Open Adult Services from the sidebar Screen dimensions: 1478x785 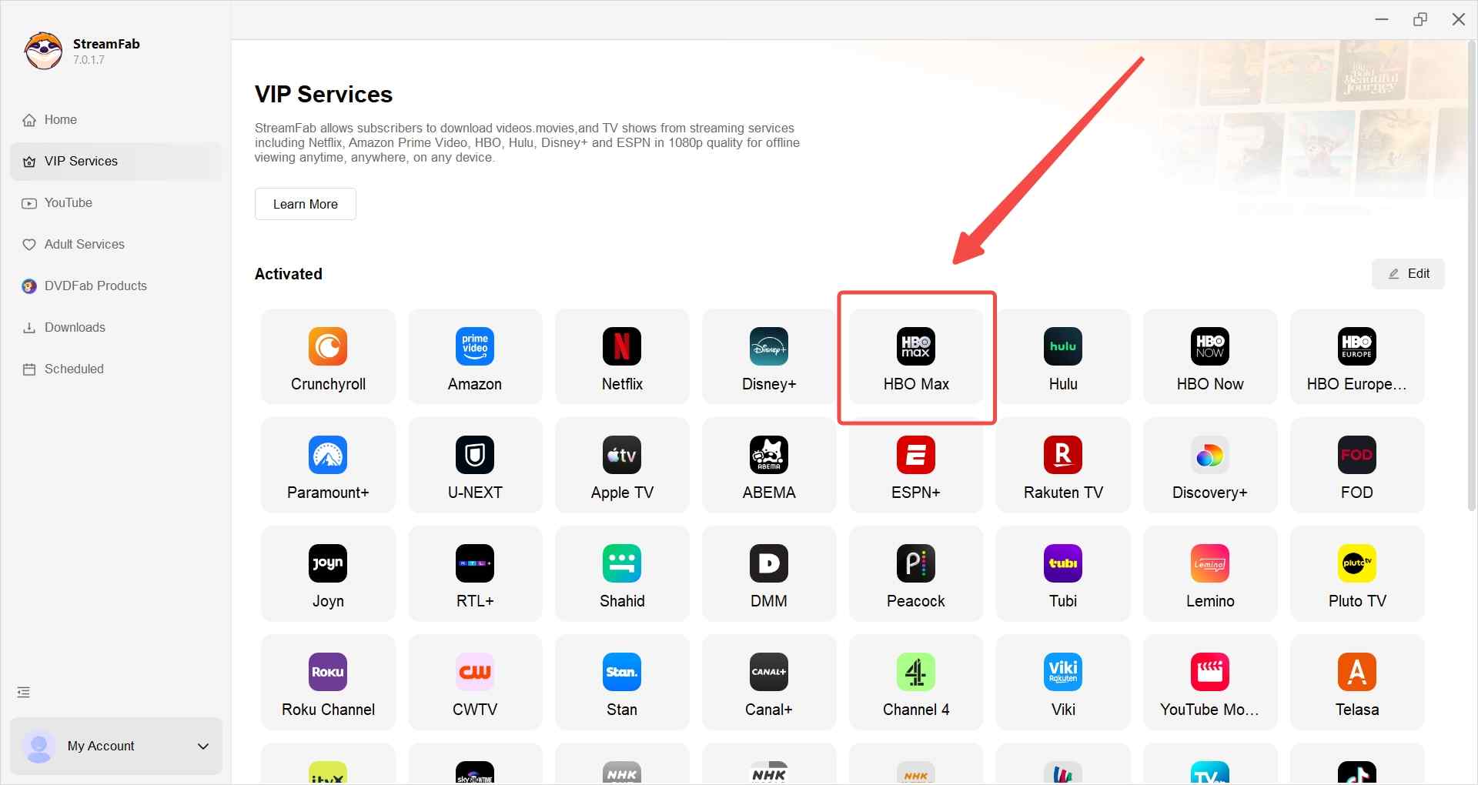(x=84, y=244)
